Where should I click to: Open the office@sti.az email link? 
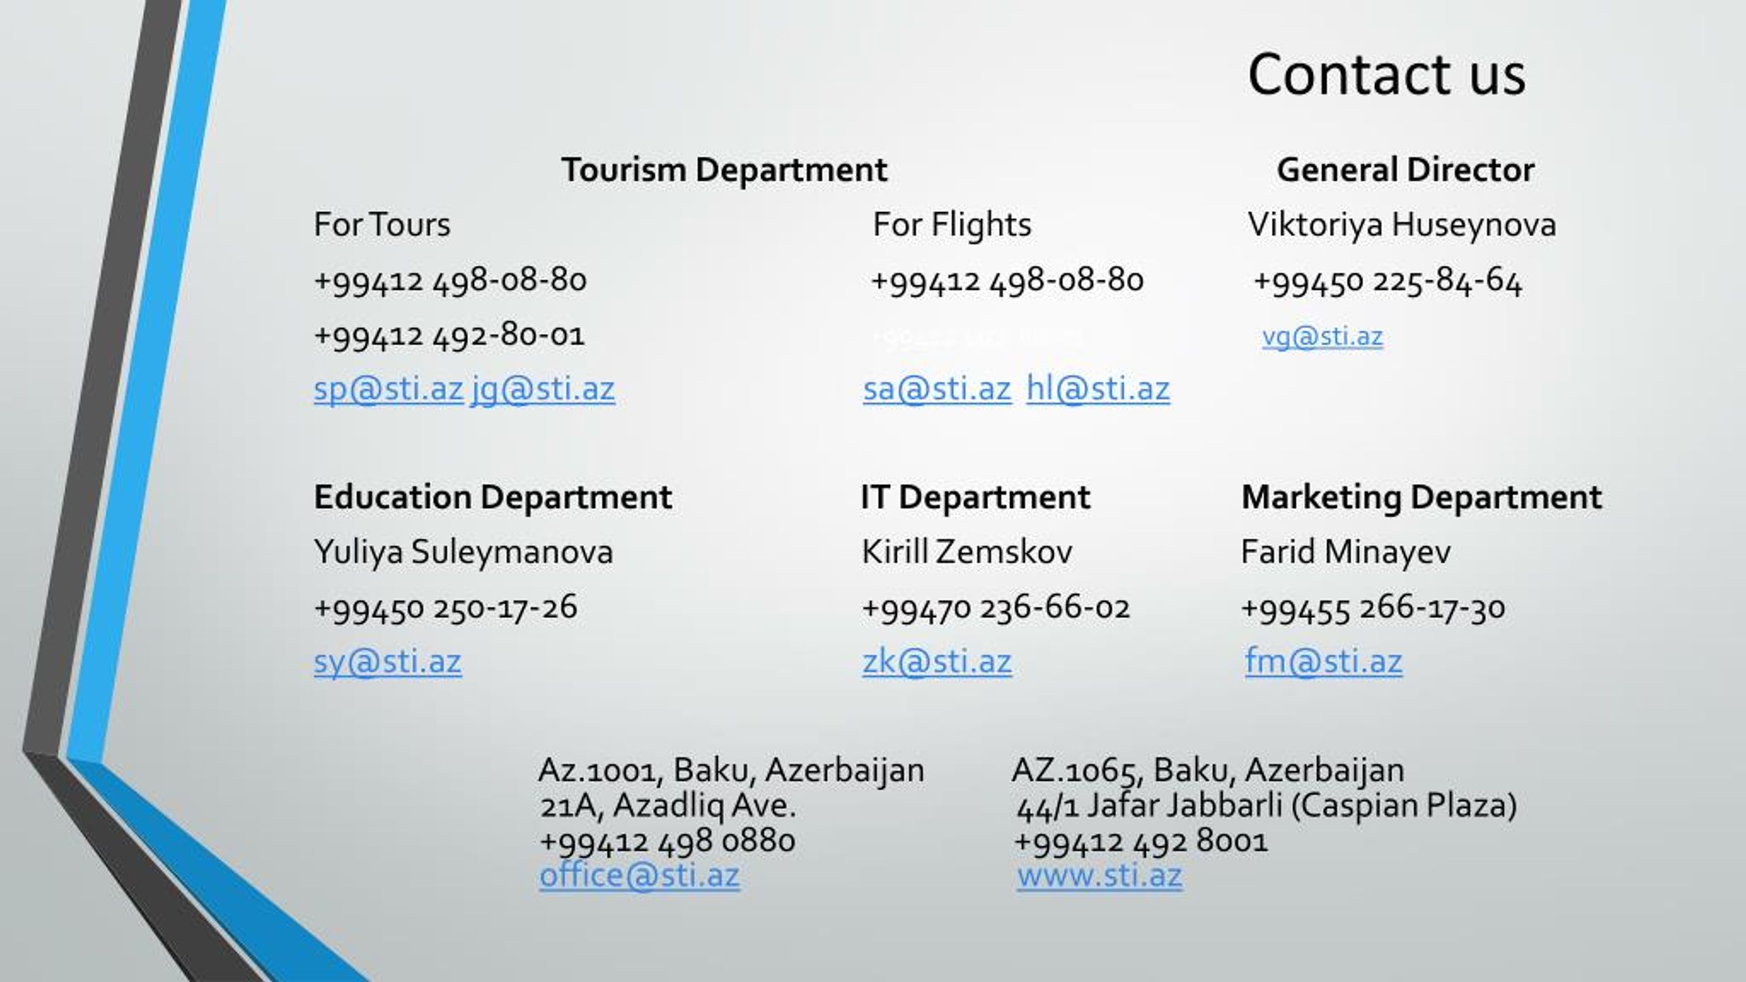(639, 875)
